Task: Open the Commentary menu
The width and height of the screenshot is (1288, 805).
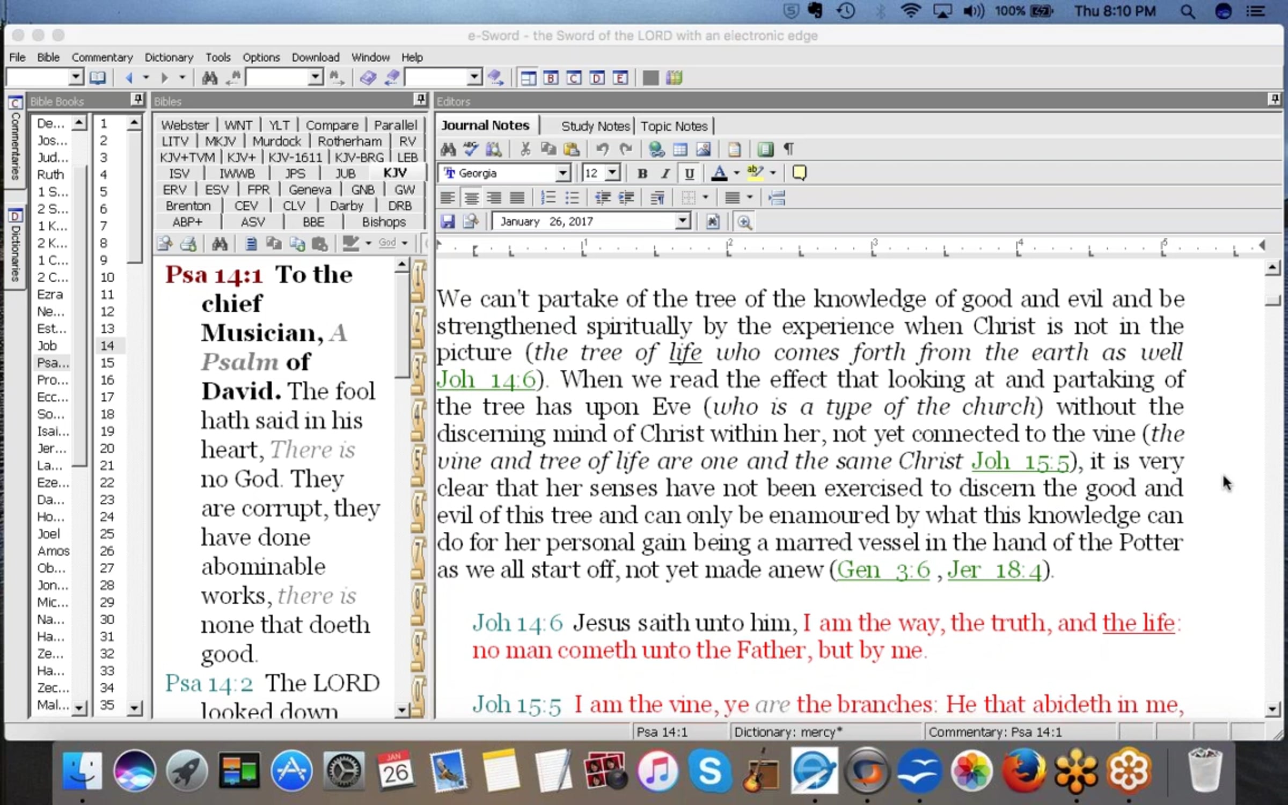Action: click(x=102, y=57)
